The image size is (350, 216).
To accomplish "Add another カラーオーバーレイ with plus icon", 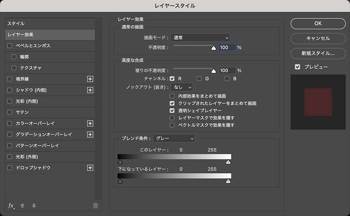I will (90, 123).
